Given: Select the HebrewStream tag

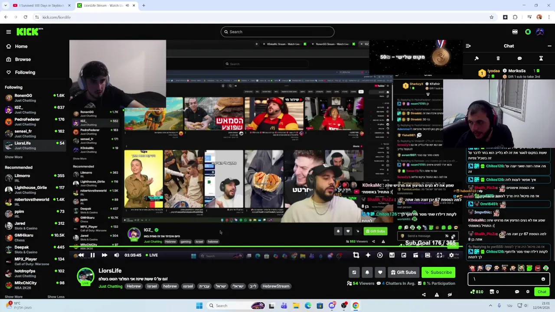Looking at the screenshot, I should coord(276,286).
